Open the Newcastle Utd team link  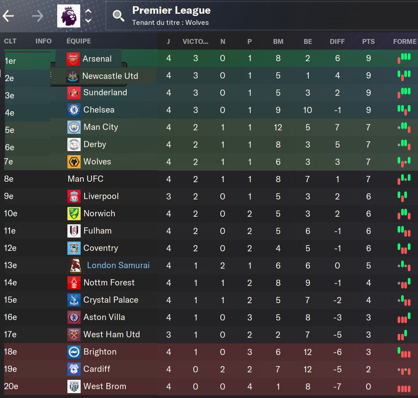pos(110,76)
